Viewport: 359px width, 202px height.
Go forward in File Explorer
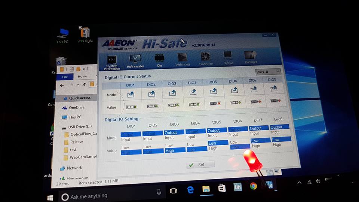click(x=71, y=85)
